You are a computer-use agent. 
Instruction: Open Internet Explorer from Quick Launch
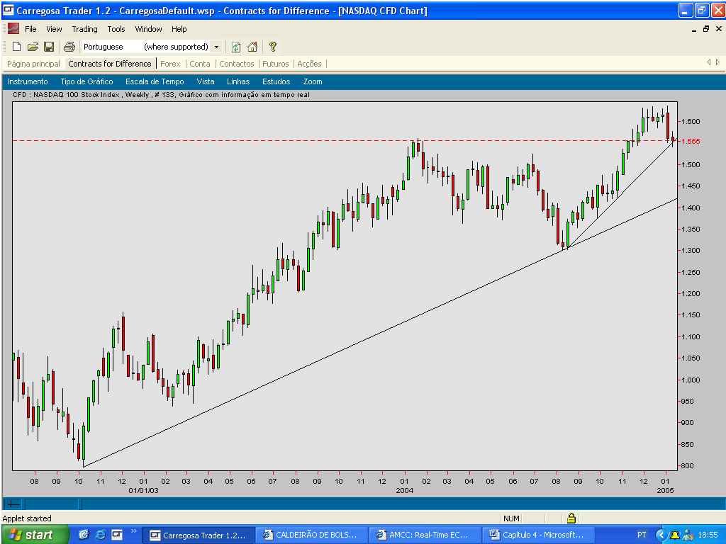(100, 535)
